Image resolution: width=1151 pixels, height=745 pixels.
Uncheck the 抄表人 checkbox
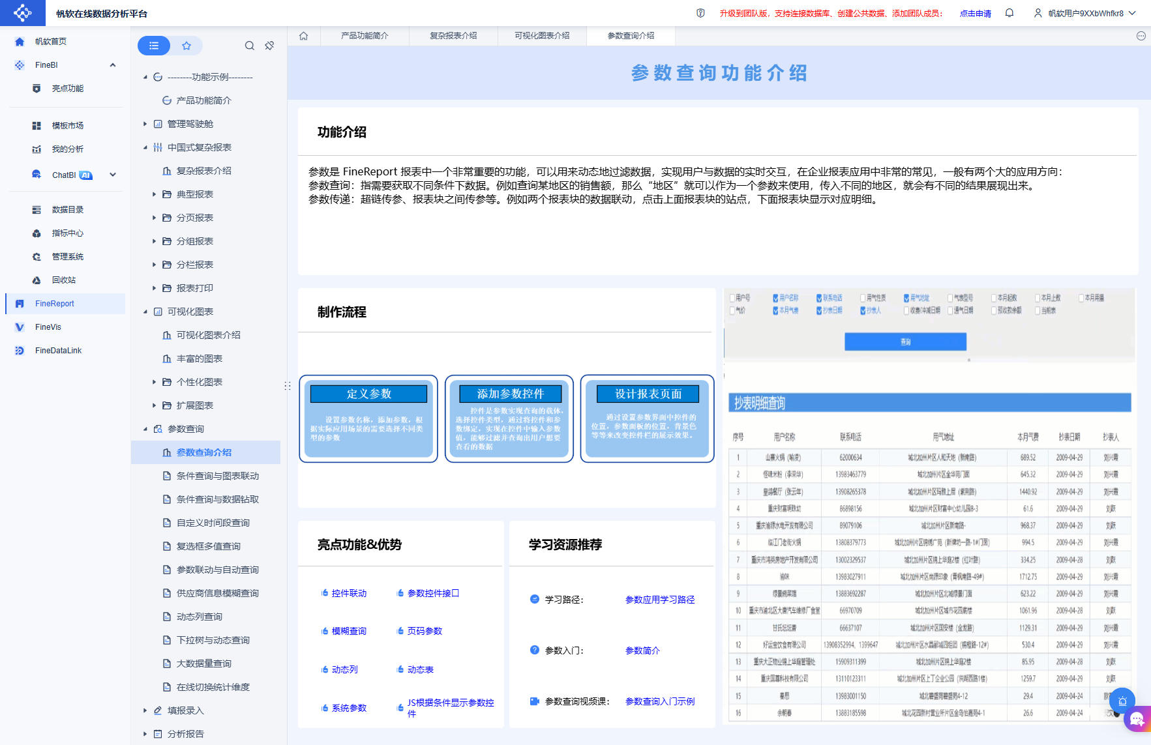(863, 311)
